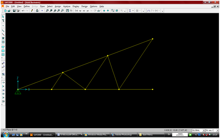Run analysis with the blue play arrow
Image resolution: width=220 pixels, height=138 pixels.
pos(42,11)
